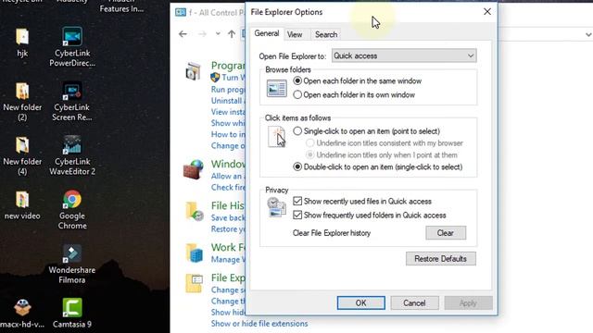Open the View installed updates link

[x=228, y=112]
